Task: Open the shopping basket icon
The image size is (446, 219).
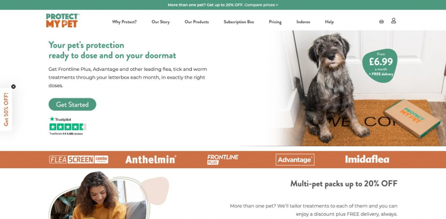Action: [381, 21]
